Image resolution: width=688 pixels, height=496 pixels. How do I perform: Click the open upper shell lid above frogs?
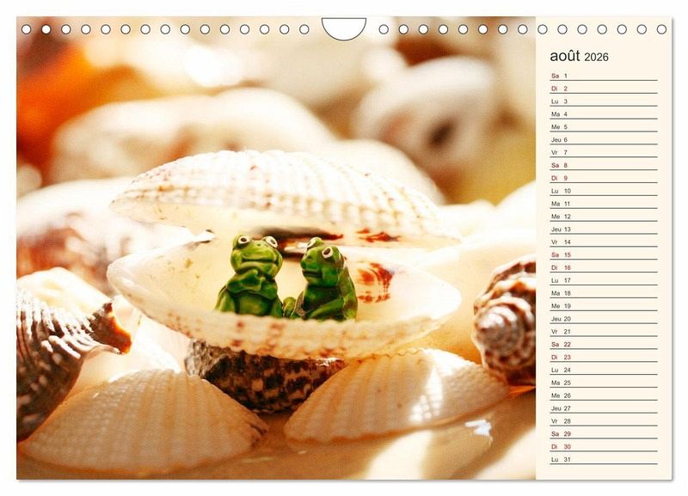[x=275, y=193]
